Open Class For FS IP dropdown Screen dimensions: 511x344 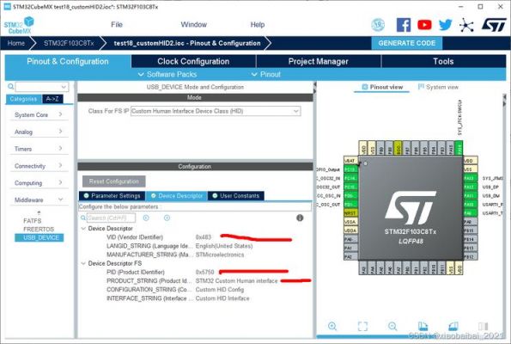216,111
